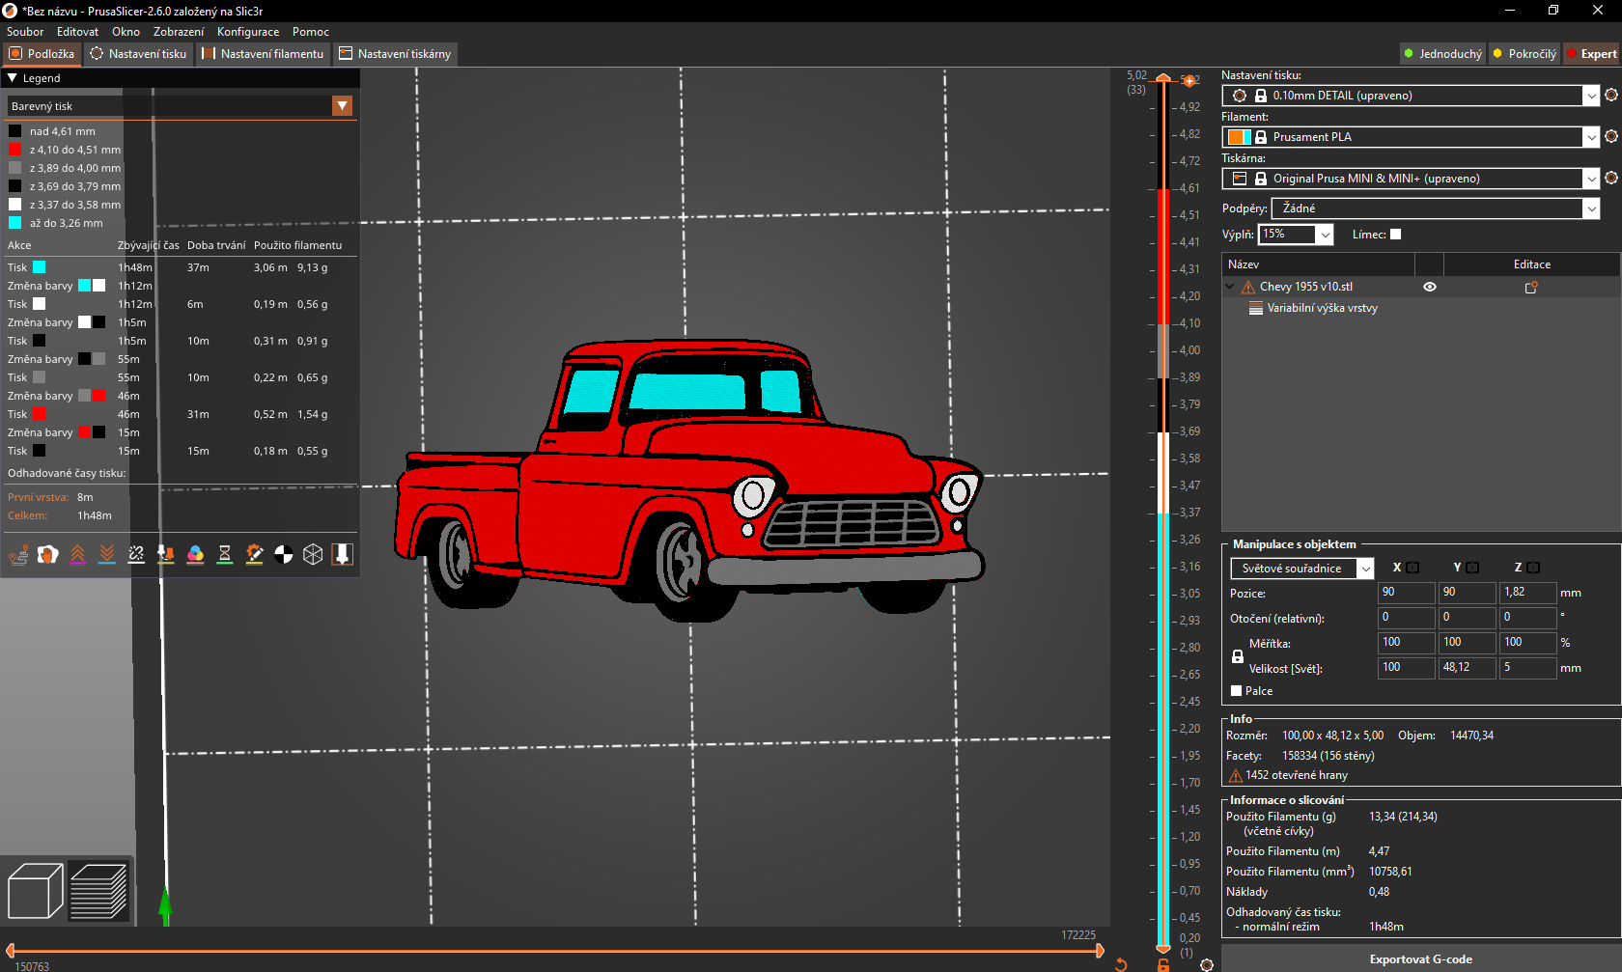Image resolution: width=1622 pixels, height=972 pixels.
Task: Open print settings gear beside DETAIL preset
Action: 1611,95
